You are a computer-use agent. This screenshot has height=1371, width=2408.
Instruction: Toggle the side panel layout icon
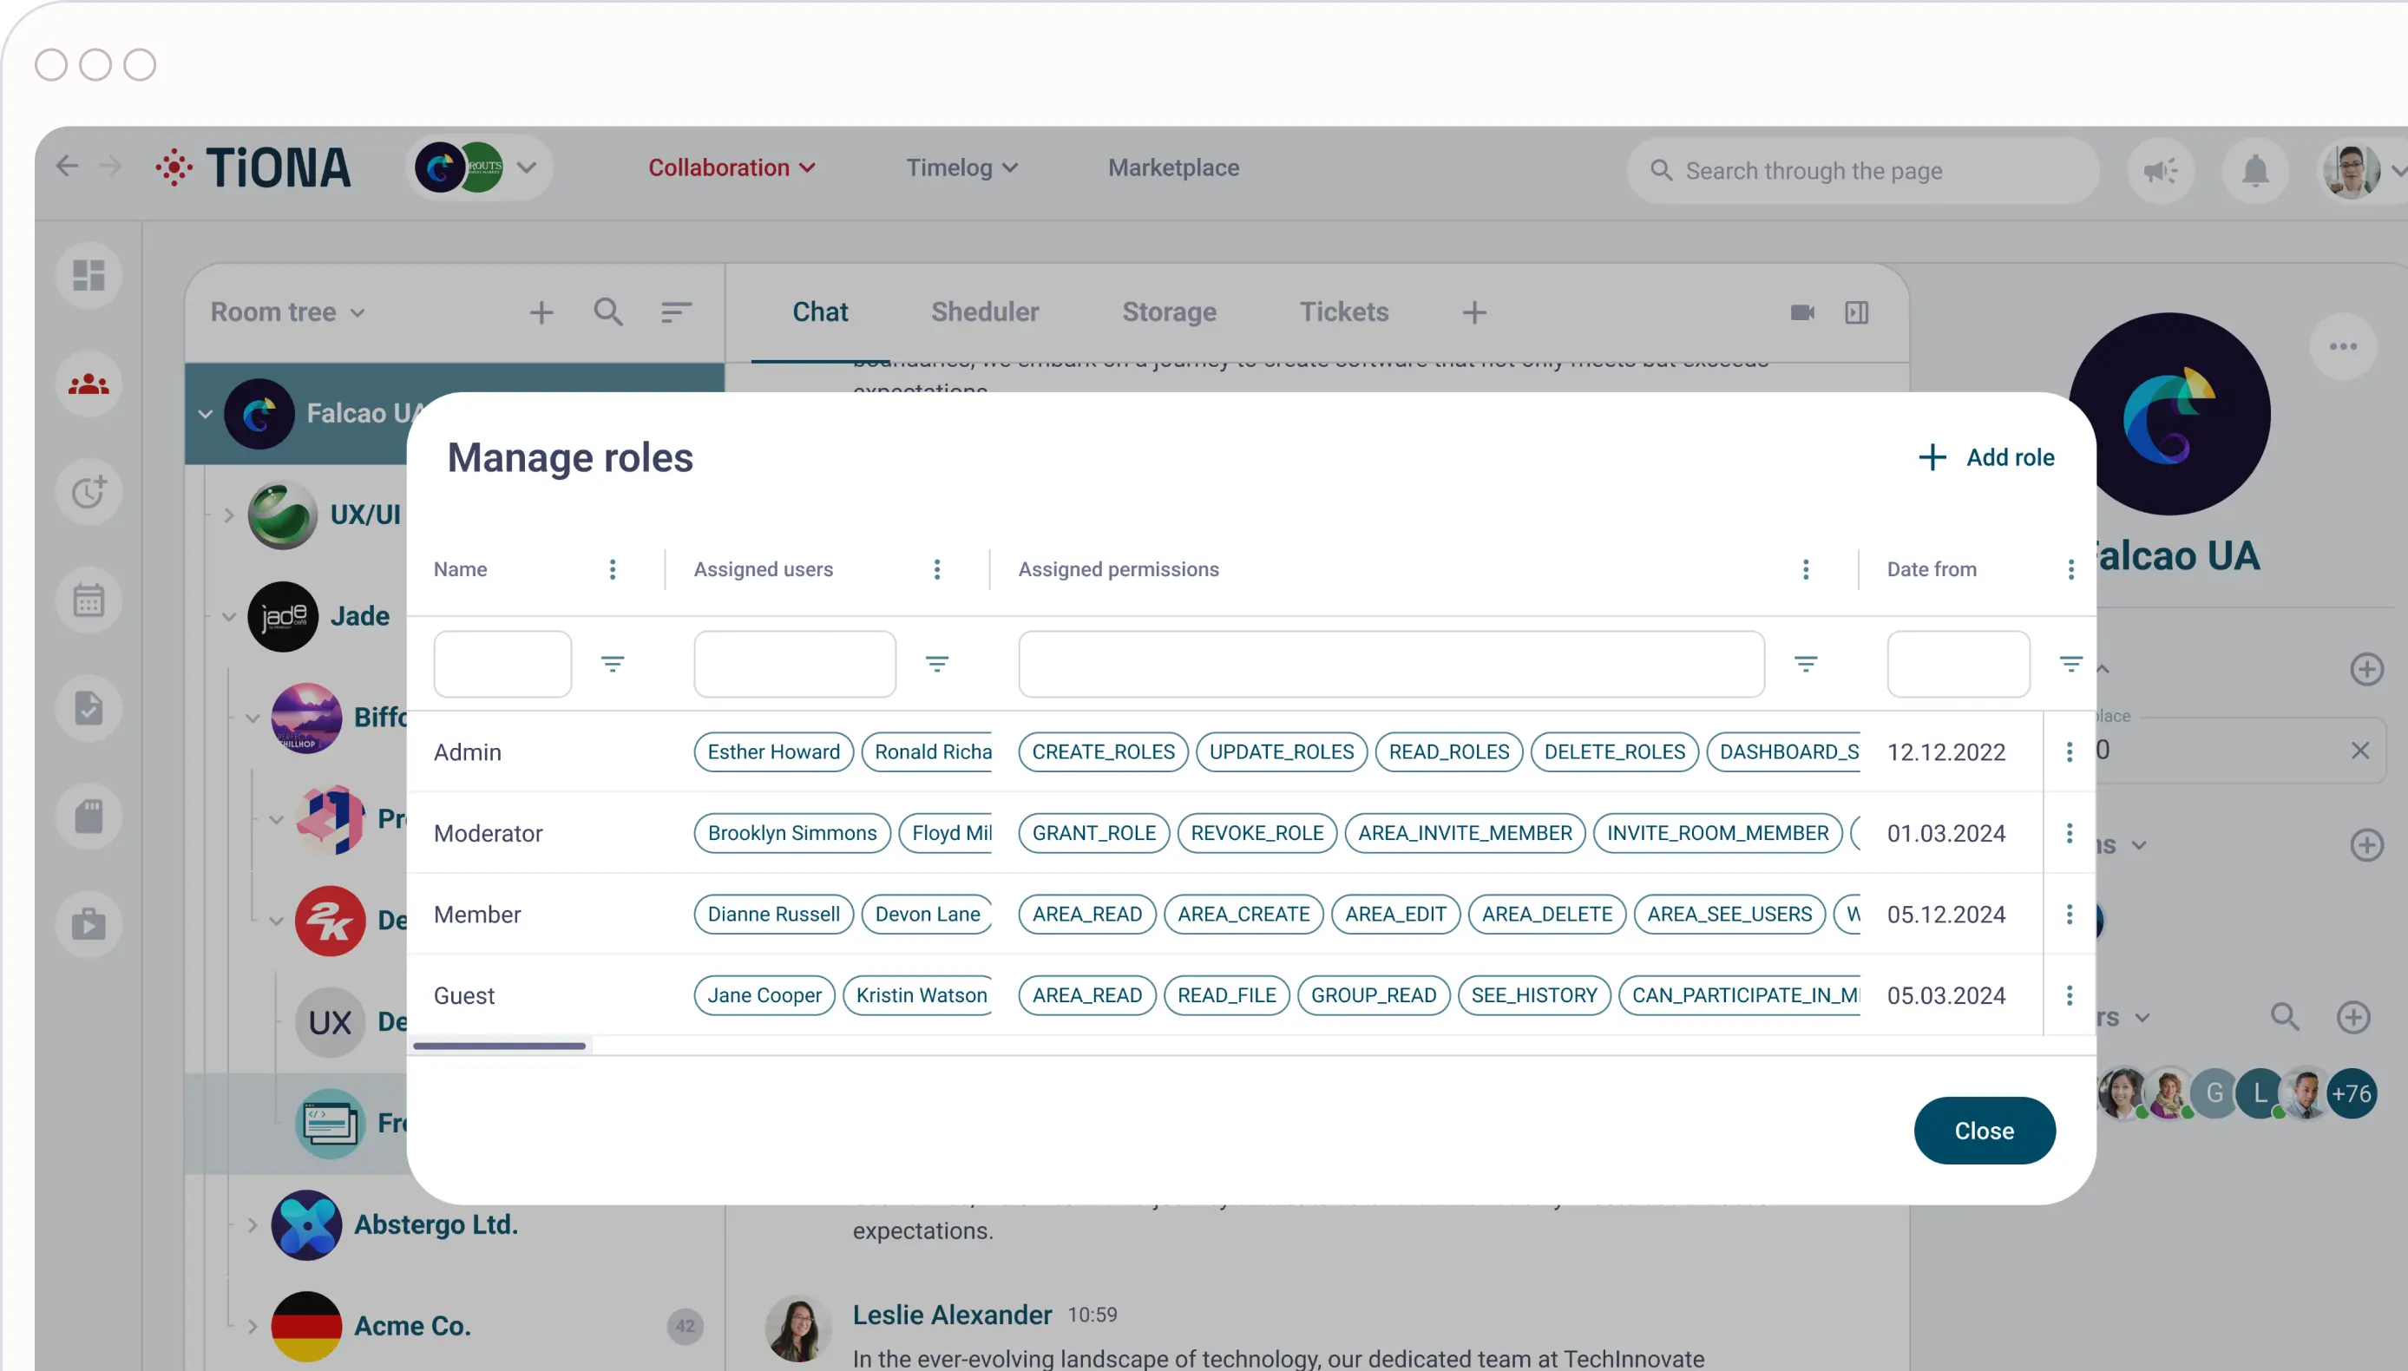tap(1856, 312)
